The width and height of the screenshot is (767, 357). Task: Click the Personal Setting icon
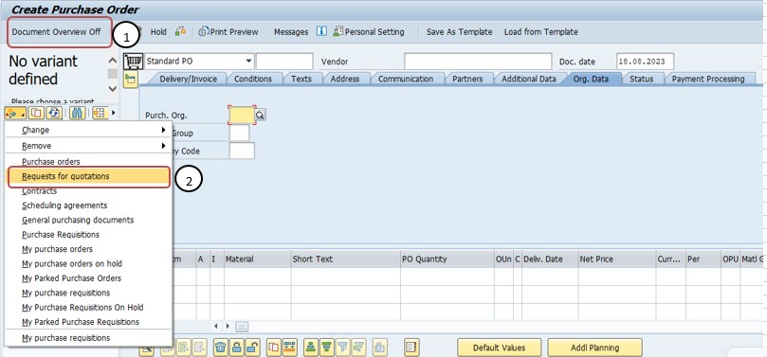(338, 32)
